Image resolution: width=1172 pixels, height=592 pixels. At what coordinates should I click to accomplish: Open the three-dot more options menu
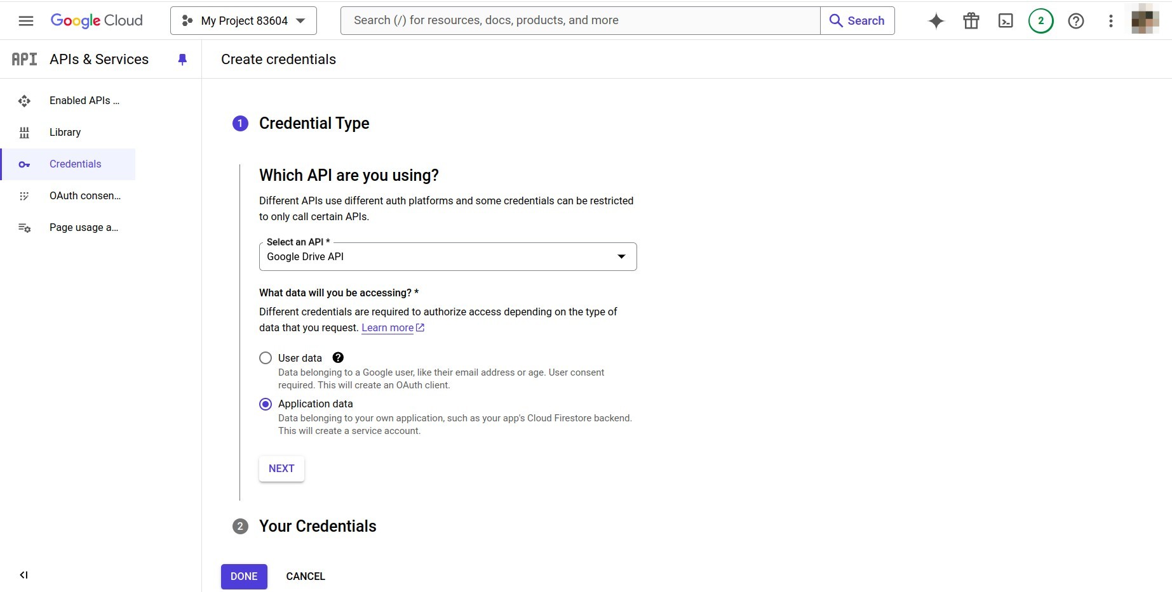tap(1110, 20)
